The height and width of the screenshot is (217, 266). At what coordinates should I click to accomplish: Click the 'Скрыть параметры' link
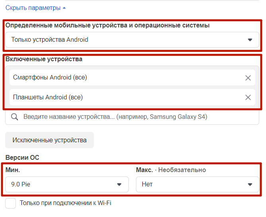[33, 8]
